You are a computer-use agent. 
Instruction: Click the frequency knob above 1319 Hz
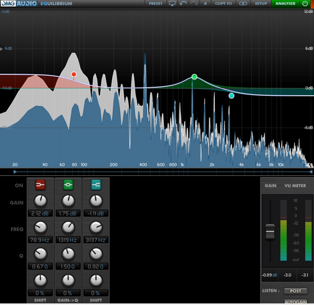coord(68,228)
